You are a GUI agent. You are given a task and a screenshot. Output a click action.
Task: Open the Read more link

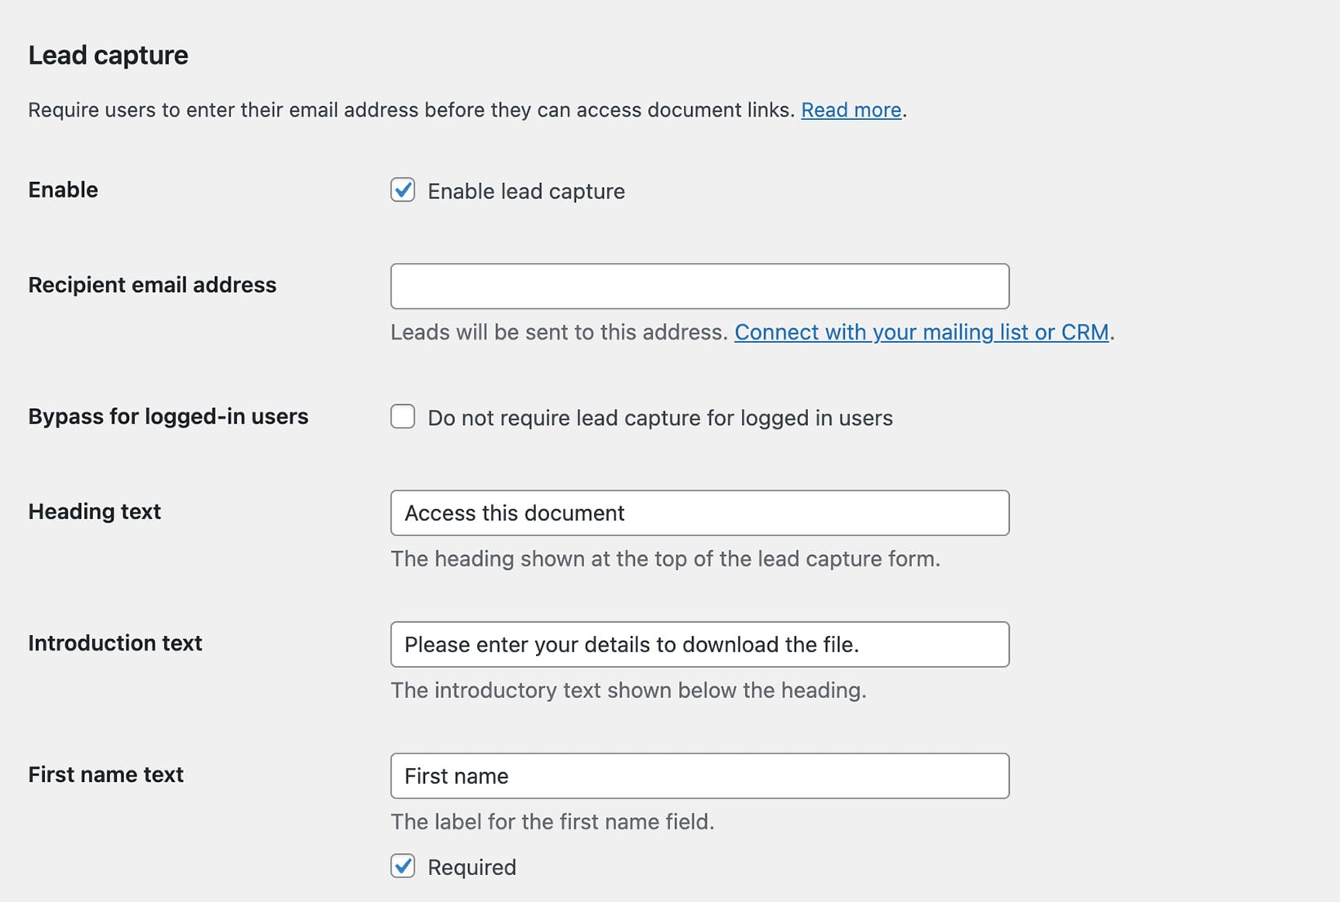851,110
